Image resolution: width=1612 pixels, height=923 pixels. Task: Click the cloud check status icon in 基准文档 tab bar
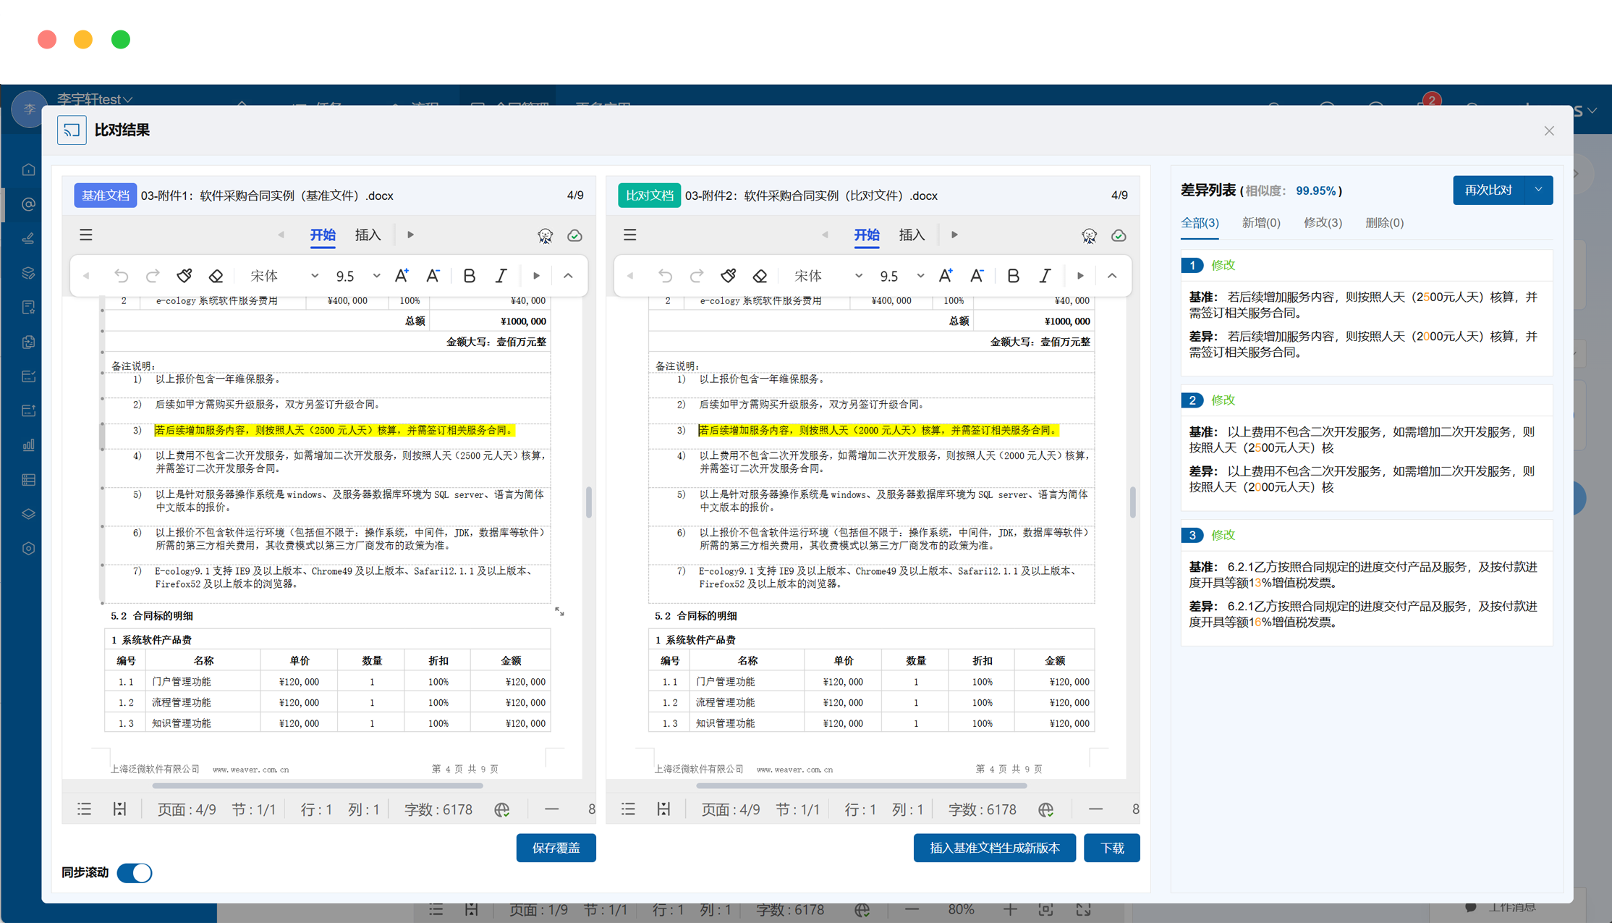[x=575, y=235]
